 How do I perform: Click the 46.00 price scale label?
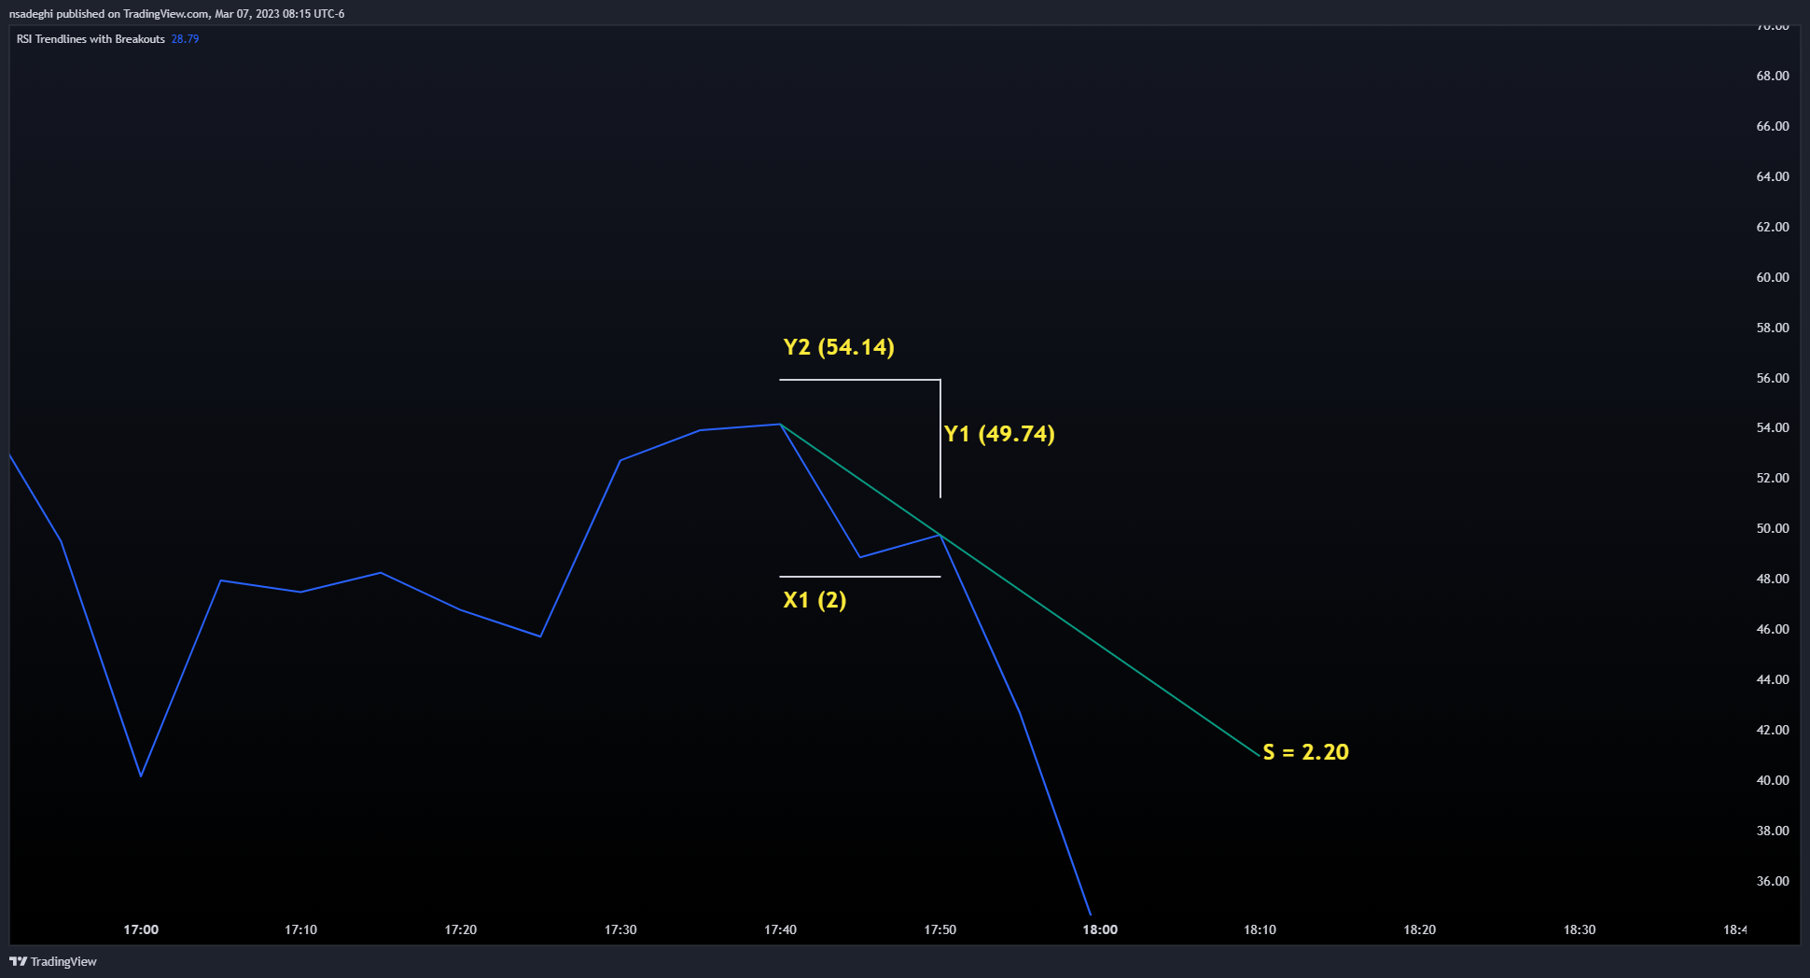click(1773, 629)
